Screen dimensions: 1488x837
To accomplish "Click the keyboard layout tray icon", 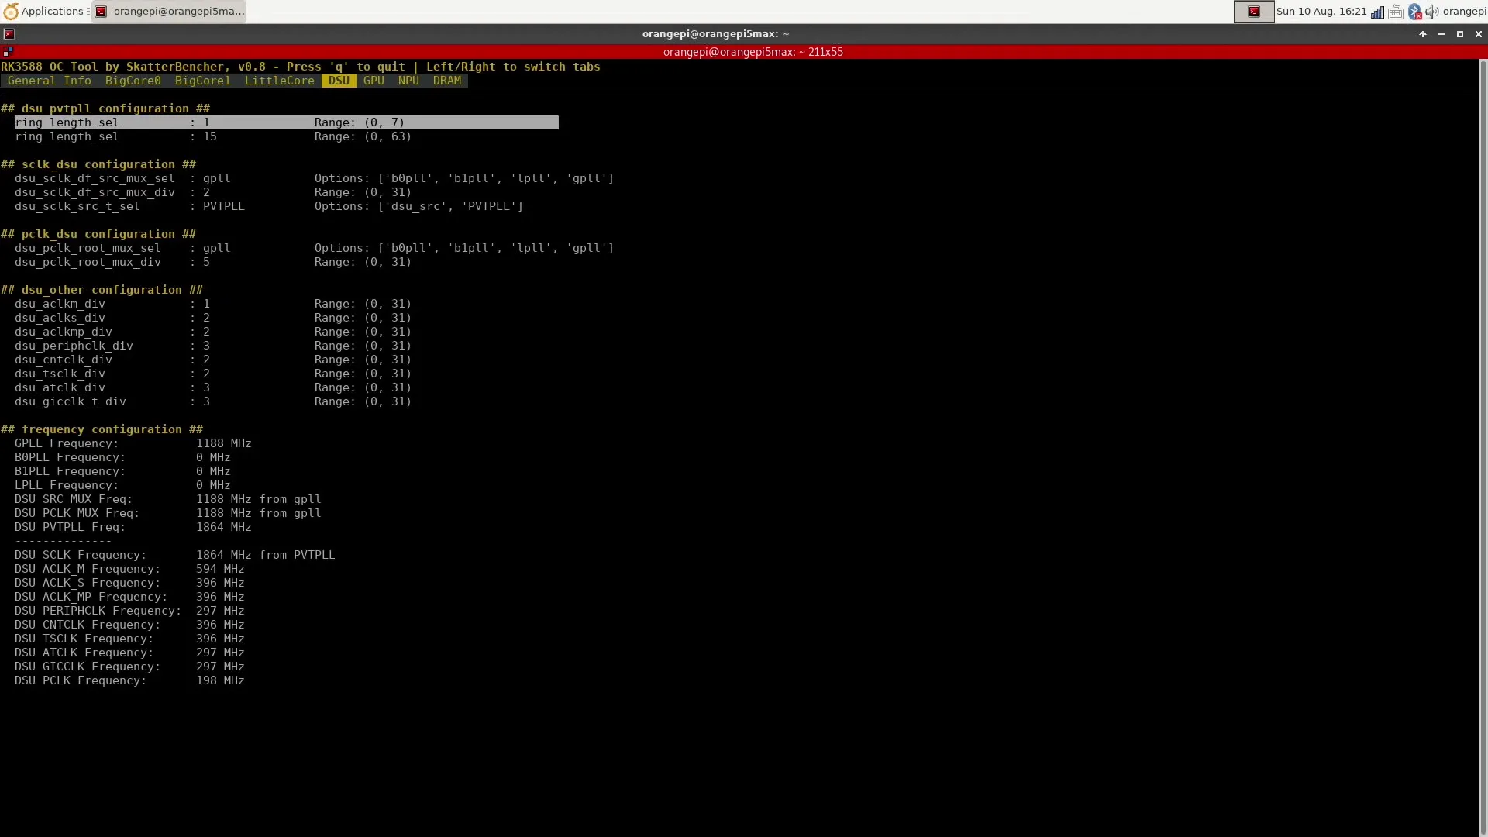I will pyautogui.click(x=1396, y=12).
